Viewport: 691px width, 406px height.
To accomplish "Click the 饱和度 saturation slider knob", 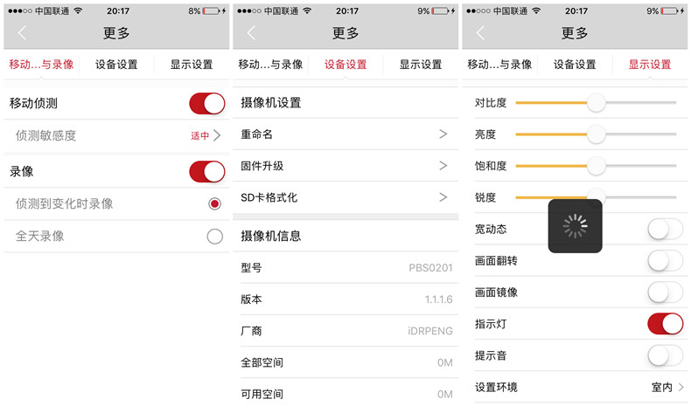I will 597,166.
